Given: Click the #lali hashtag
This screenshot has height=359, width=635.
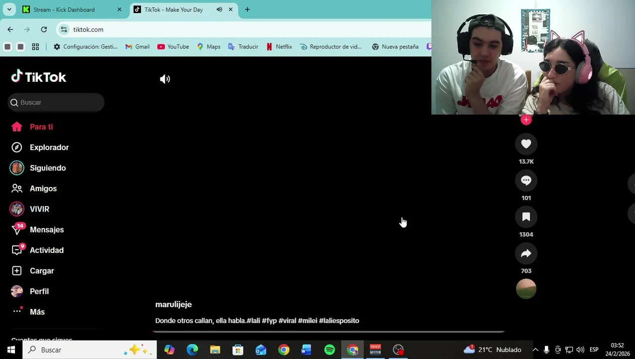Looking at the screenshot, I should pyautogui.click(x=254, y=321).
